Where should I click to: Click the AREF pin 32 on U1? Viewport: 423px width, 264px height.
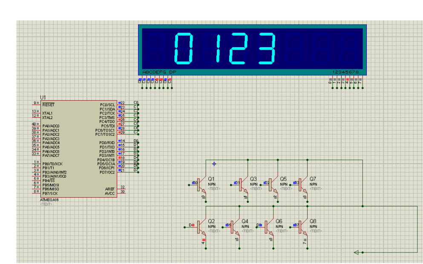[x=121, y=187]
